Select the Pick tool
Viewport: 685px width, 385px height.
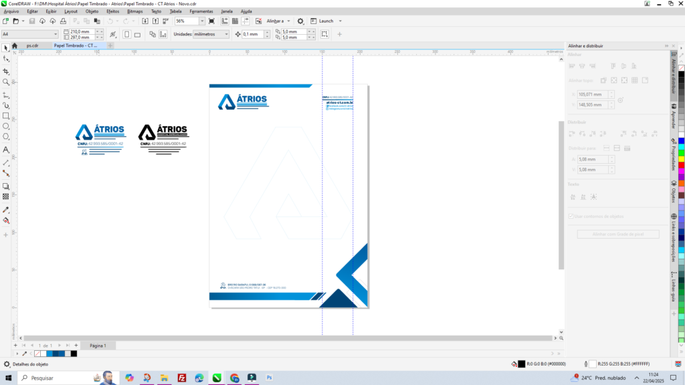tap(5, 48)
